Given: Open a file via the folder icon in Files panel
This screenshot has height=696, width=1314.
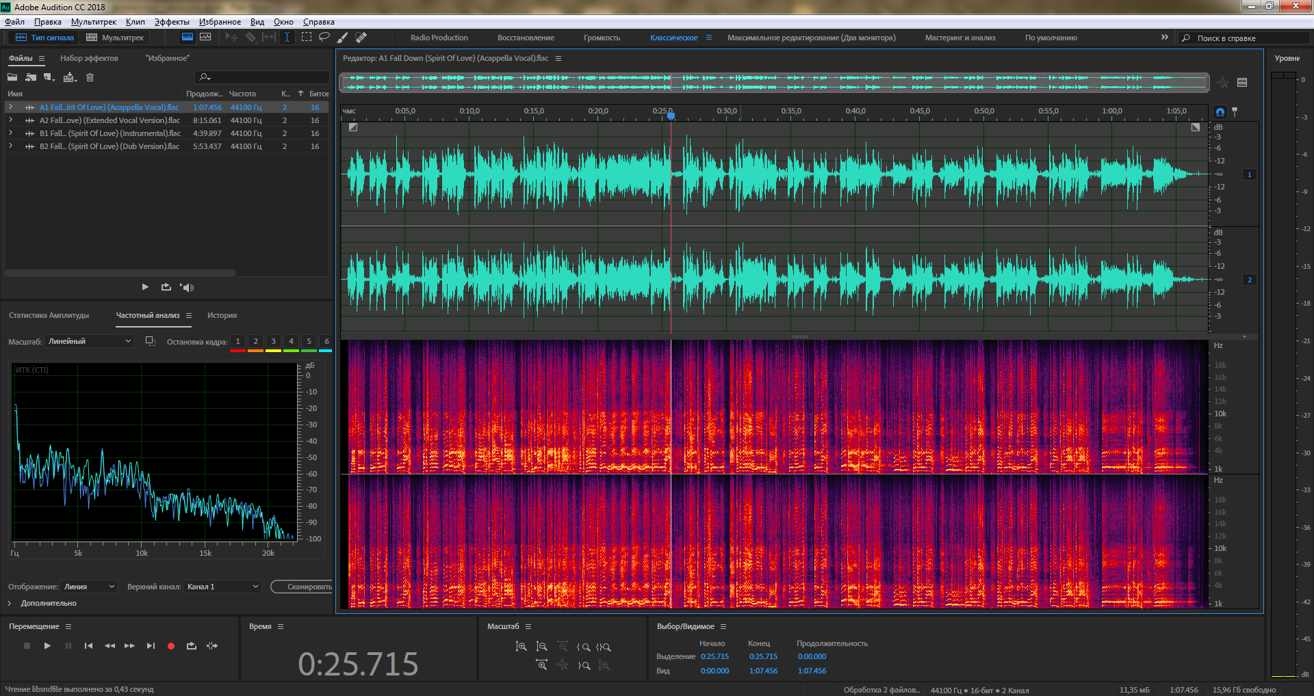Looking at the screenshot, I should pos(12,77).
